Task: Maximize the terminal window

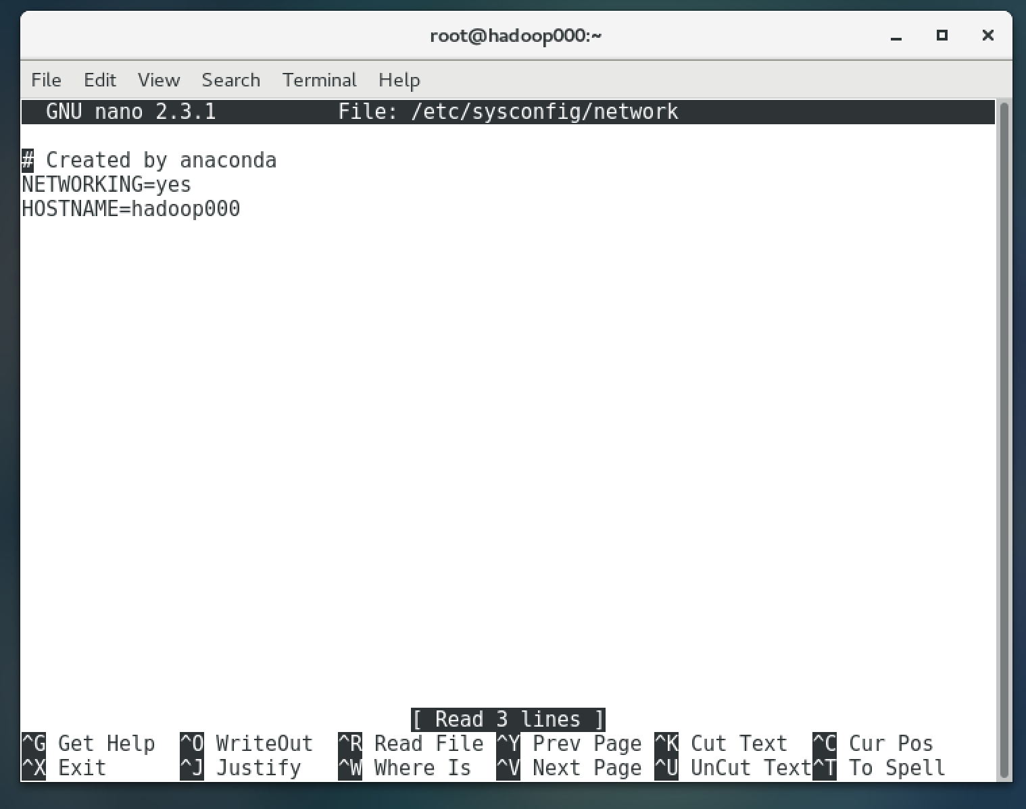Action: point(942,35)
